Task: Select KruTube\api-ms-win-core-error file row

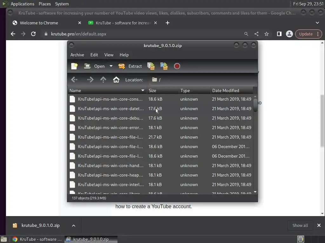Action: (x=160, y=128)
